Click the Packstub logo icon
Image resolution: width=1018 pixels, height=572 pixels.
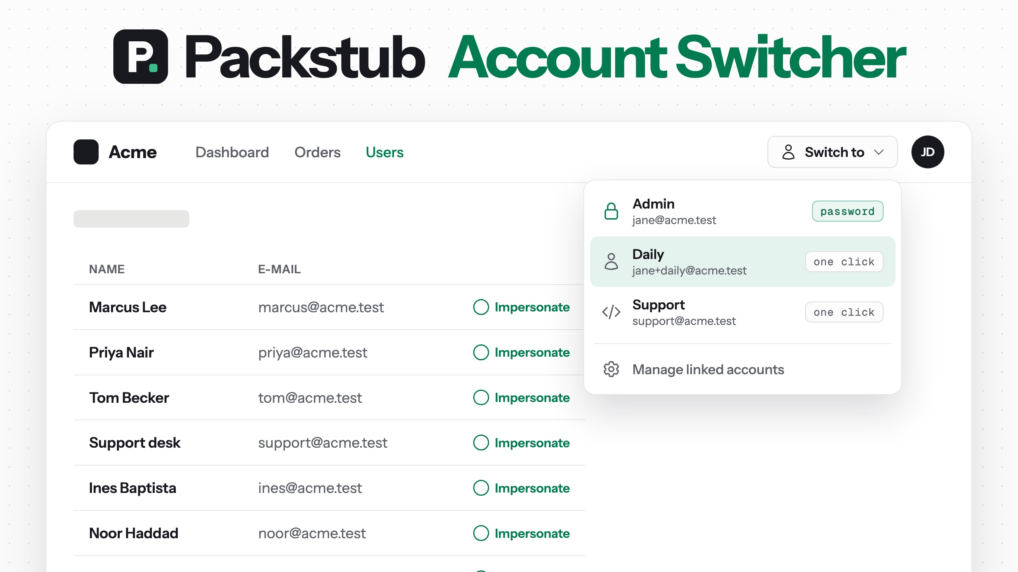coord(140,56)
